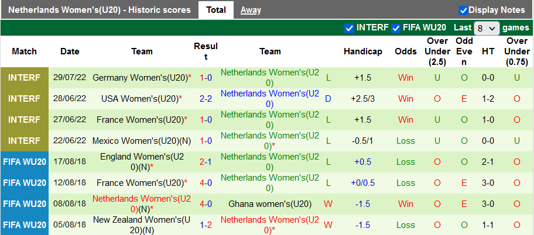
Task: Click Mexico Women's(U20)(N) team name
Action: click(140, 141)
